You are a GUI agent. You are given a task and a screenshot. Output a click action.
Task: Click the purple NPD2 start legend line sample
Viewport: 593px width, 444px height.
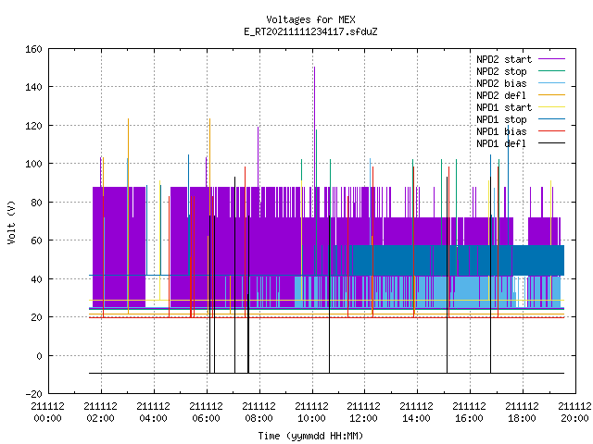pyautogui.click(x=552, y=59)
